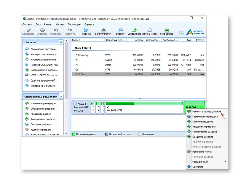Click Перенос ОС SSD или HDD link
The image size is (249, 185).
(x=44, y=65)
